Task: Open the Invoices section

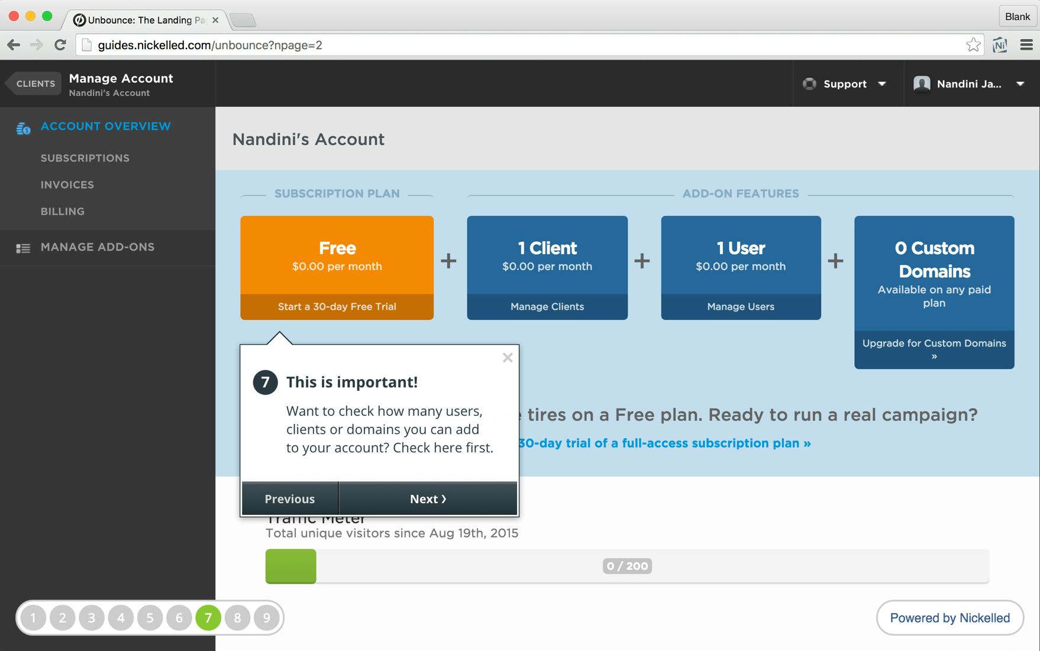Action: [67, 184]
